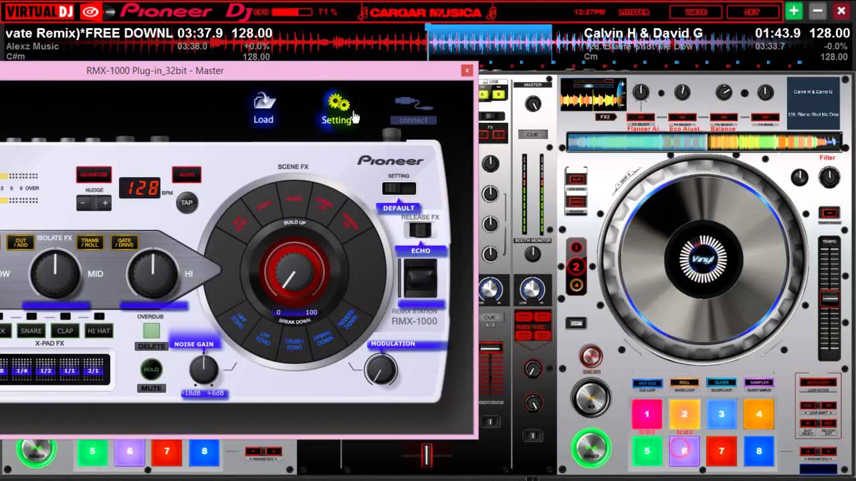
Task: Hit orange pad 4 on the right deck
Action: (x=759, y=414)
